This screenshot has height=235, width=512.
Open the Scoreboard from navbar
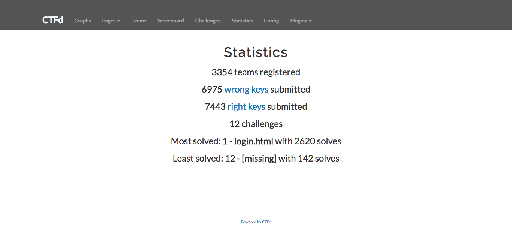(x=171, y=21)
